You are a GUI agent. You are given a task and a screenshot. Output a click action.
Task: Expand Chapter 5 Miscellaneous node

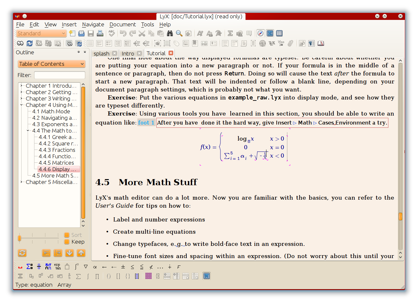(21, 182)
